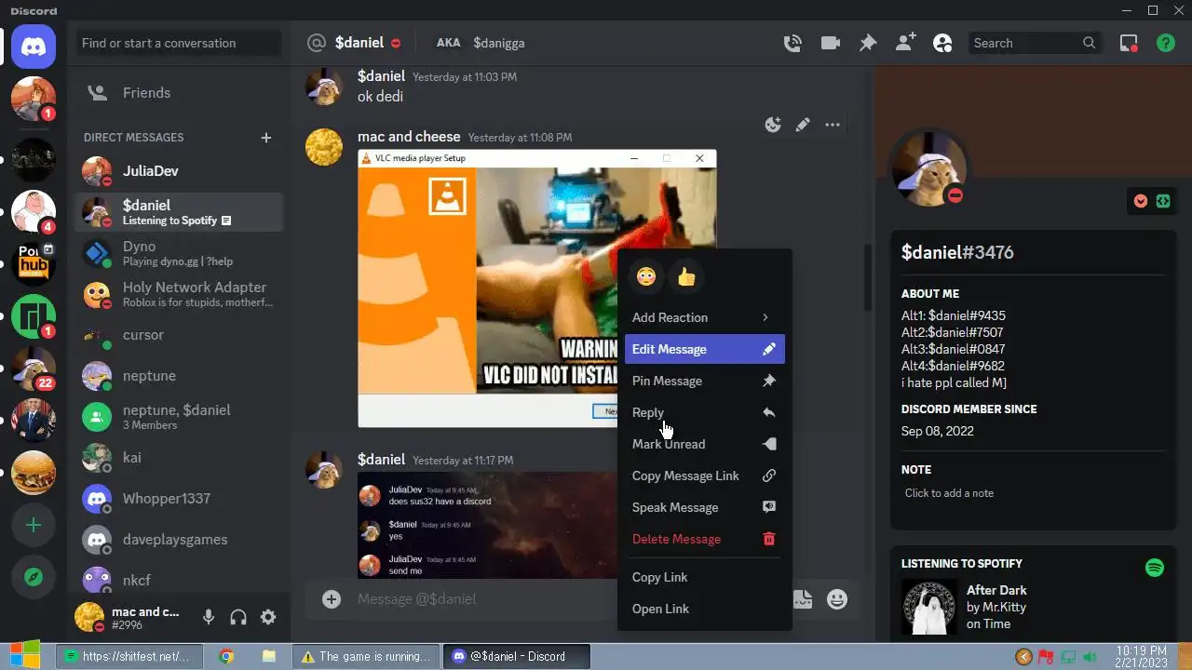Open Chrome from the taskbar
This screenshot has width=1192, height=670.
point(226,656)
